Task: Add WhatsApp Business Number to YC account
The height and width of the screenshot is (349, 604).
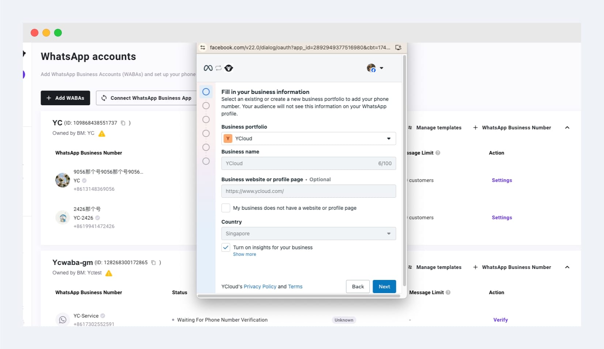Action: coord(512,128)
